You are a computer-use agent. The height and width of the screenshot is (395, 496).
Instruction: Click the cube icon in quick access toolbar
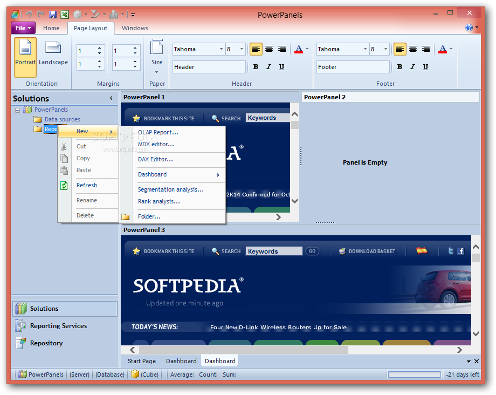pos(78,15)
